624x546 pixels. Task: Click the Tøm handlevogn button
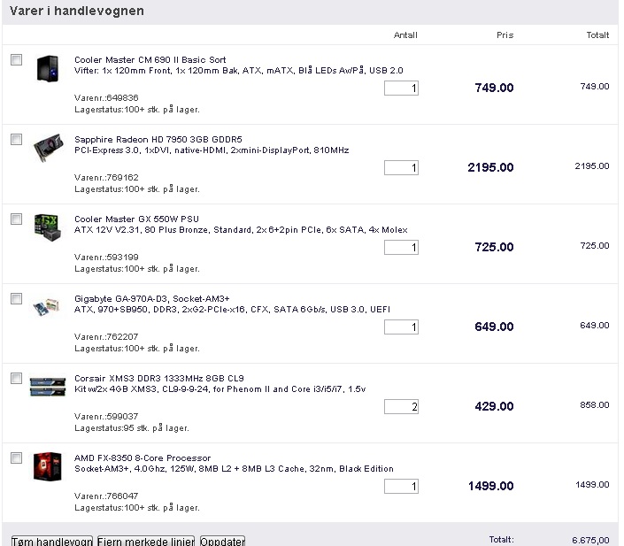(51, 542)
